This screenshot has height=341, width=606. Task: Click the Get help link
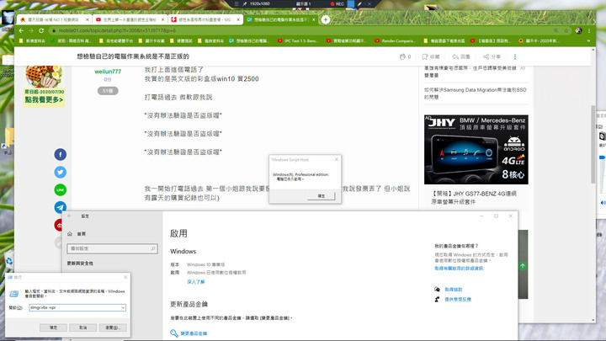pyautogui.click(x=454, y=289)
